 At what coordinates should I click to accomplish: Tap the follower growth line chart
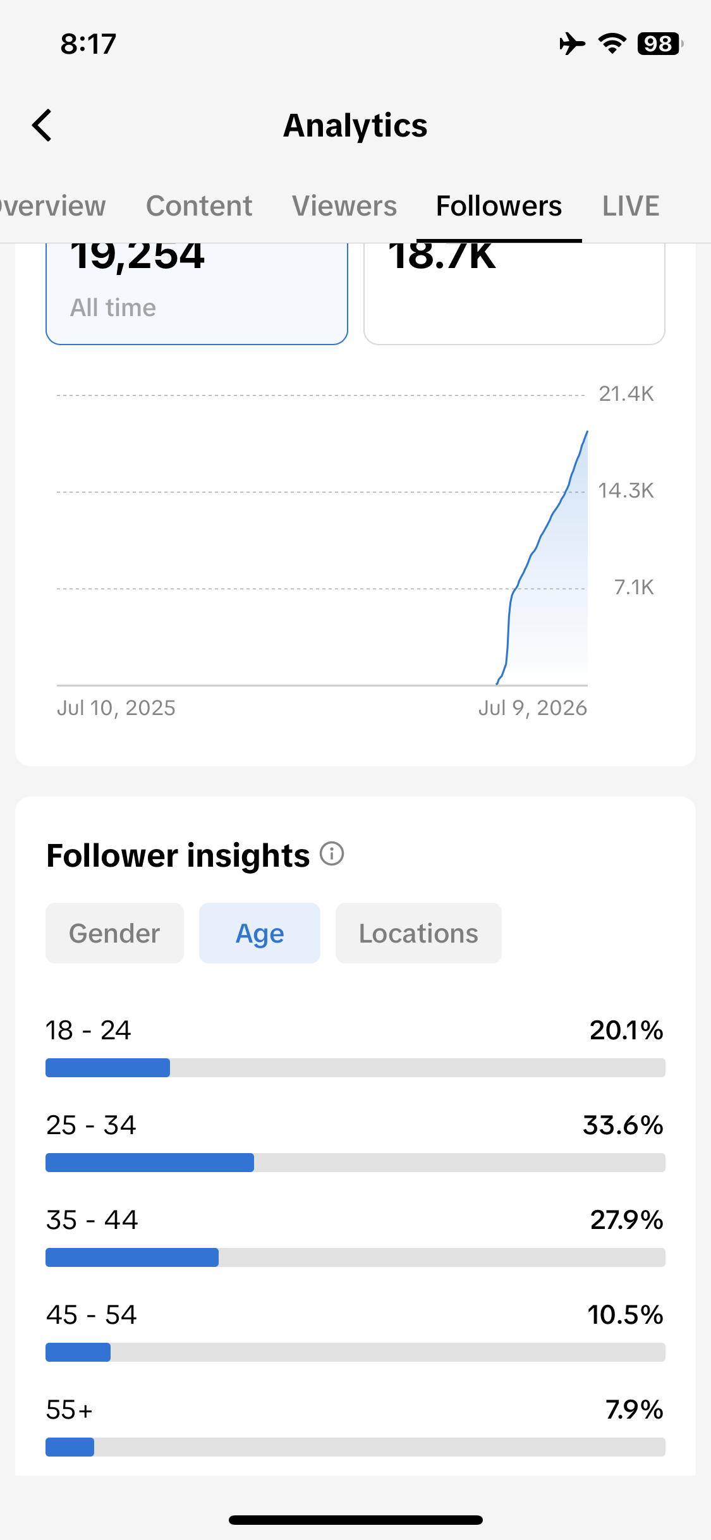pyautogui.click(x=322, y=541)
